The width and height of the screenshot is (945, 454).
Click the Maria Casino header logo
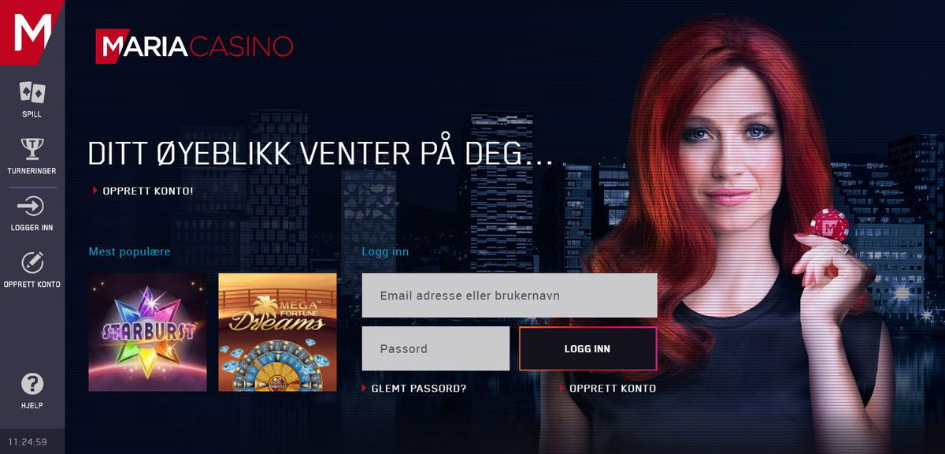pyautogui.click(x=195, y=46)
